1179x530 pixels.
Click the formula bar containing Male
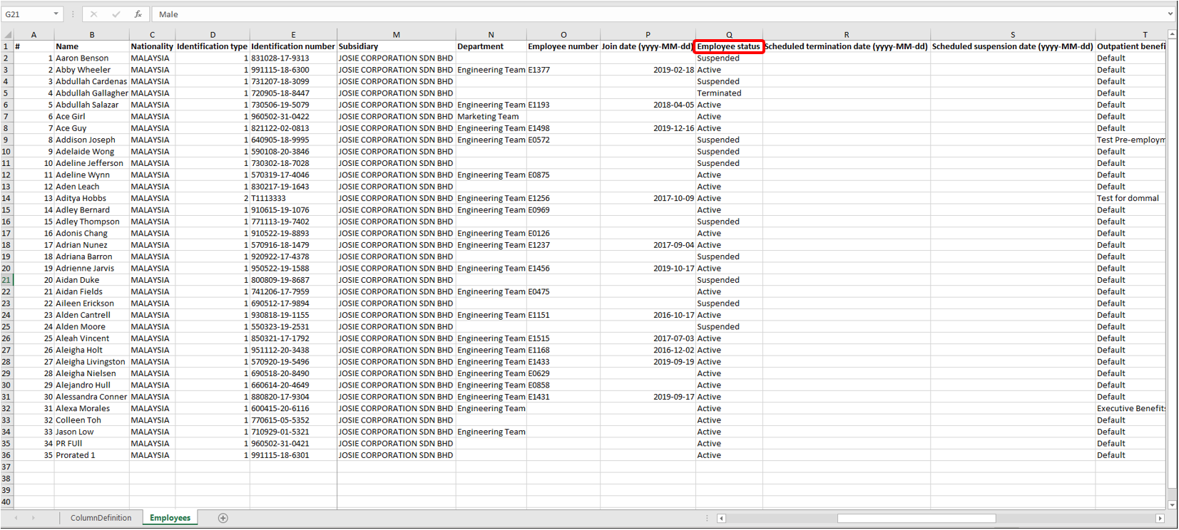642,14
